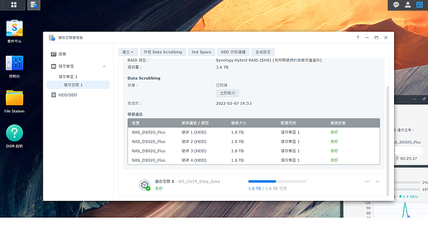The height and width of the screenshot is (233, 428).
Task: Select the Drive 4 (HDD) cell
Action: coord(194,160)
